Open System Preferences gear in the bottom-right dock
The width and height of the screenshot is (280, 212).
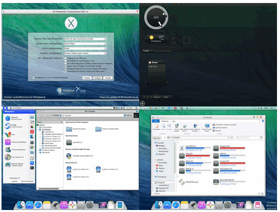pyautogui.click(x=227, y=205)
